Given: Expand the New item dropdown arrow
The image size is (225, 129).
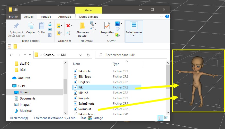Looking at the screenshot, I should (96, 24).
